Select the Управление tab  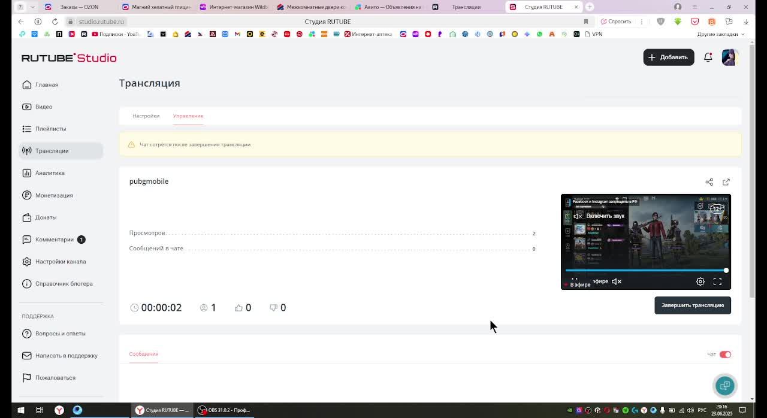[188, 116]
